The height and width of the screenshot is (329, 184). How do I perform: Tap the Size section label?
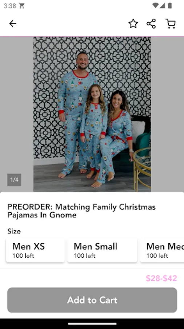pyautogui.click(x=14, y=231)
